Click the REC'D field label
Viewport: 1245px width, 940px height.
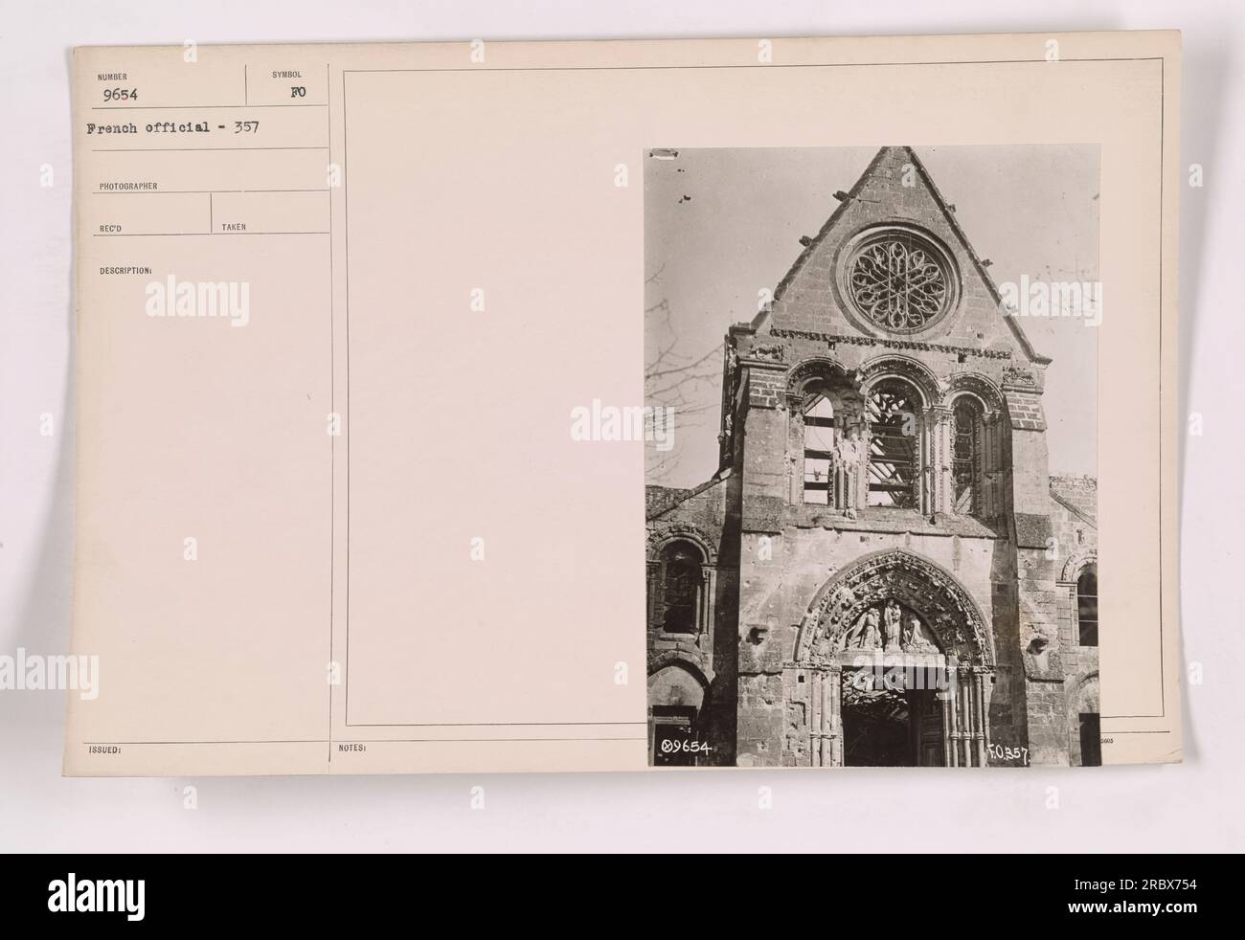(x=110, y=227)
